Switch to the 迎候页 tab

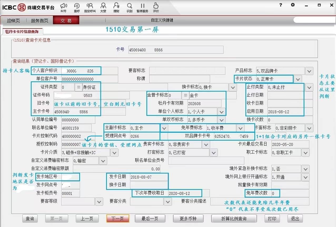(13, 21)
